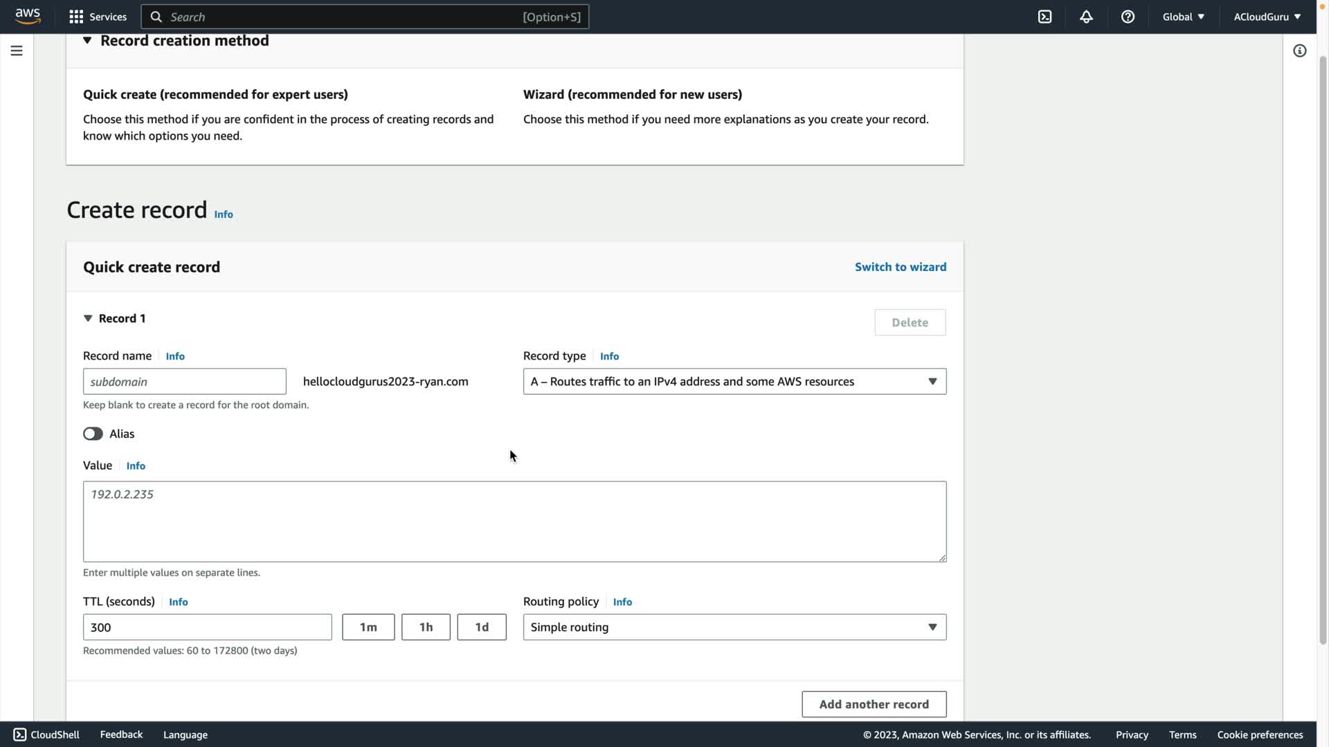Open the Record type dropdown
This screenshot has height=747, width=1329.
pos(734,381)
